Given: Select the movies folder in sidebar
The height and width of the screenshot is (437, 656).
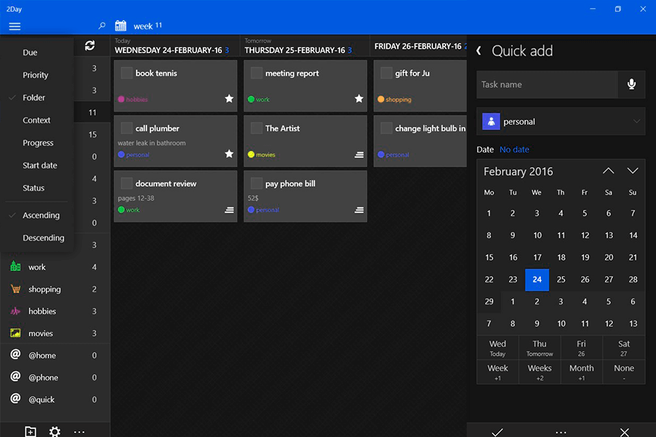Looking at the screenshot, I should 55,333.
